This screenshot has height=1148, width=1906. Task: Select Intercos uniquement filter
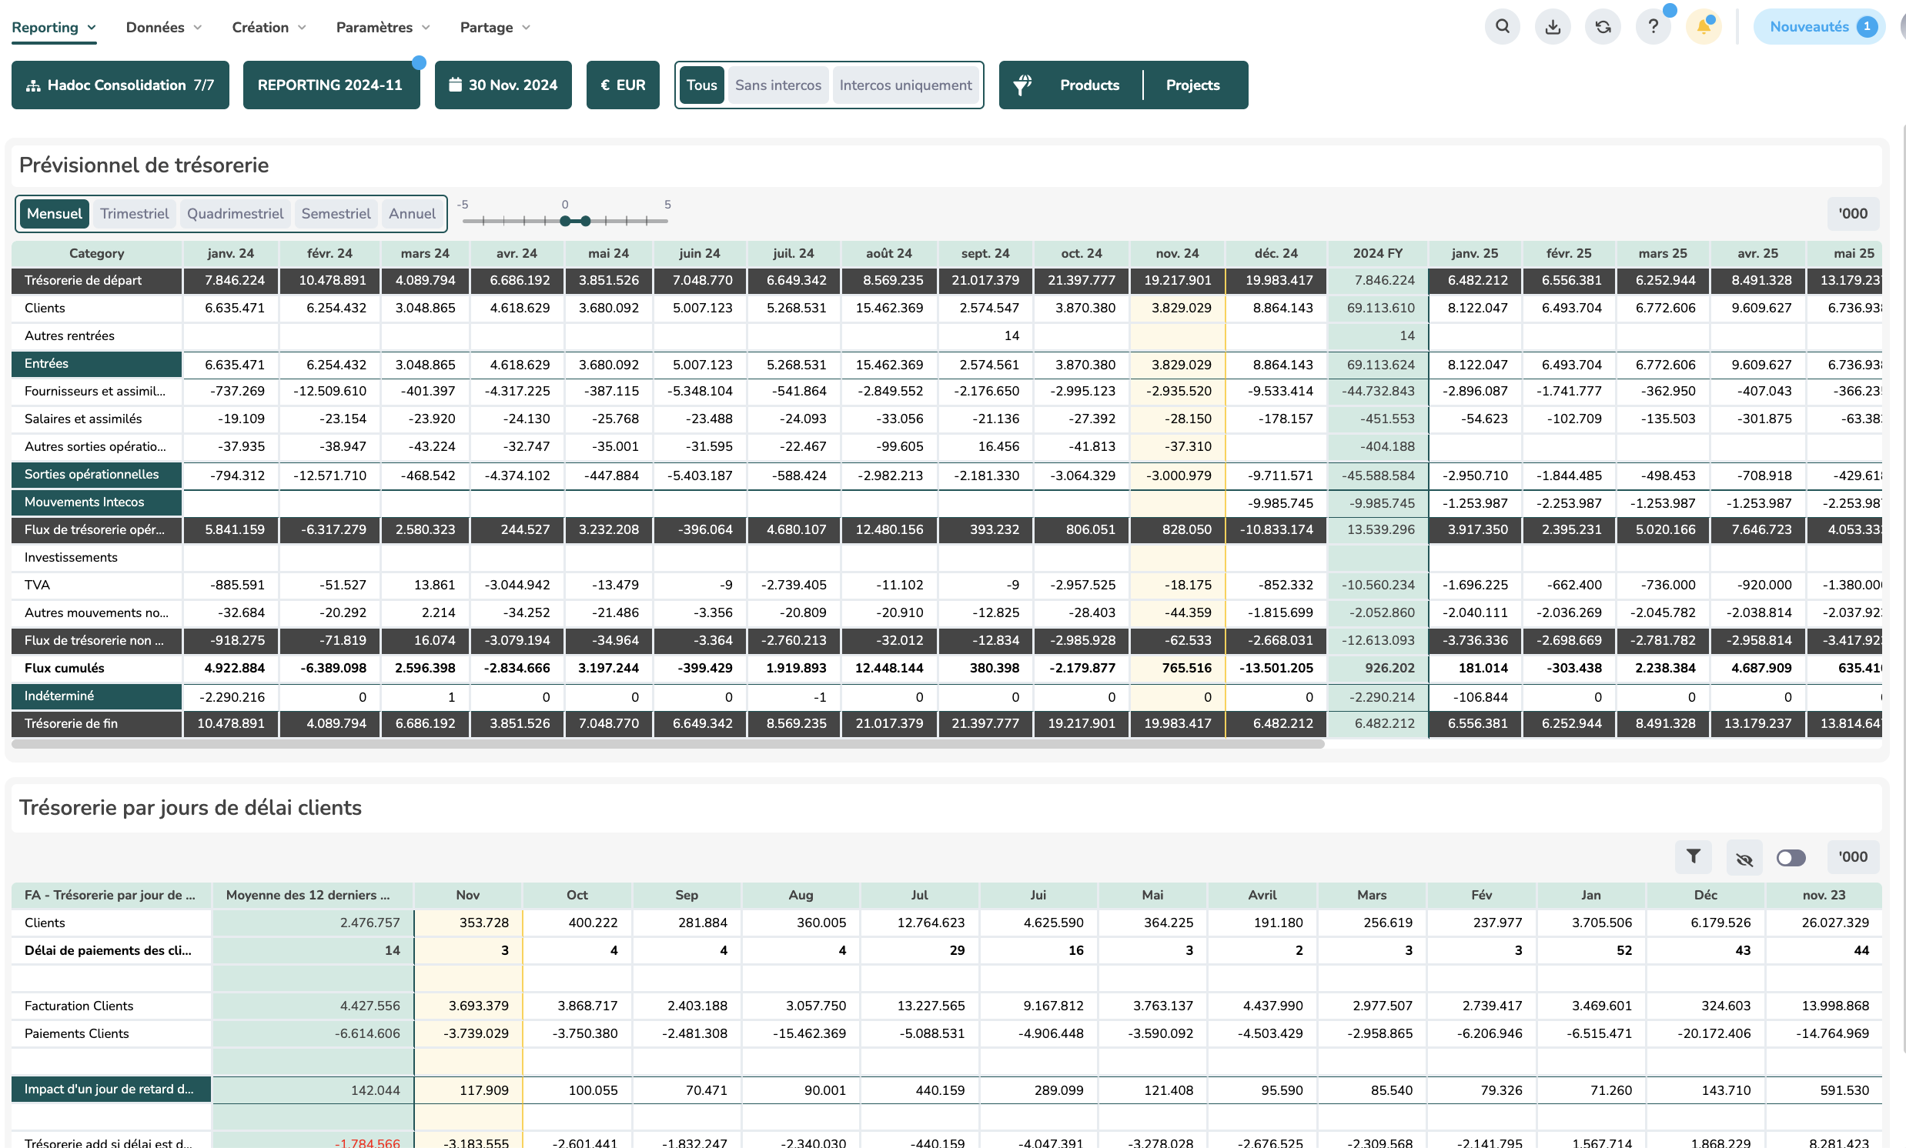click(906, 85)
